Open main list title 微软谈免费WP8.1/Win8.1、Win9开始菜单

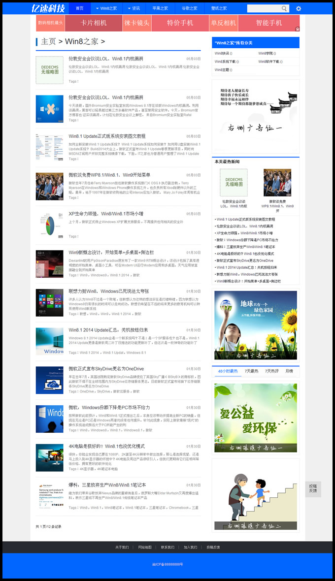109,175
